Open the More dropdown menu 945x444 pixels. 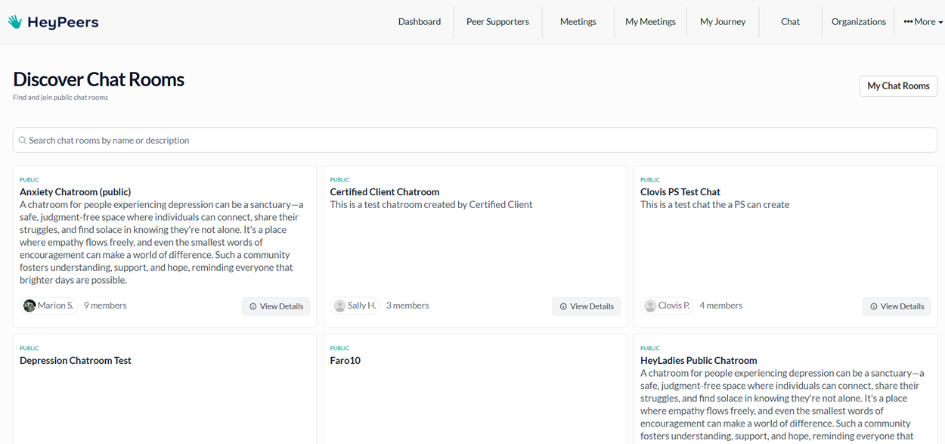[x=923, y=22]
